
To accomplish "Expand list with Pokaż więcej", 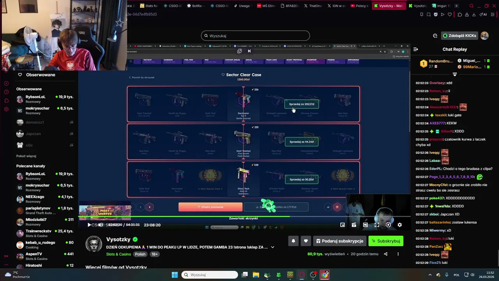I will point(26,156).
